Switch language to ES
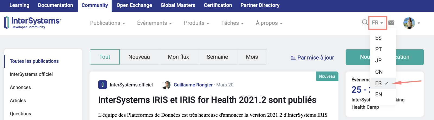The height and width of the screenshot is (120, 434). [378, 38]
